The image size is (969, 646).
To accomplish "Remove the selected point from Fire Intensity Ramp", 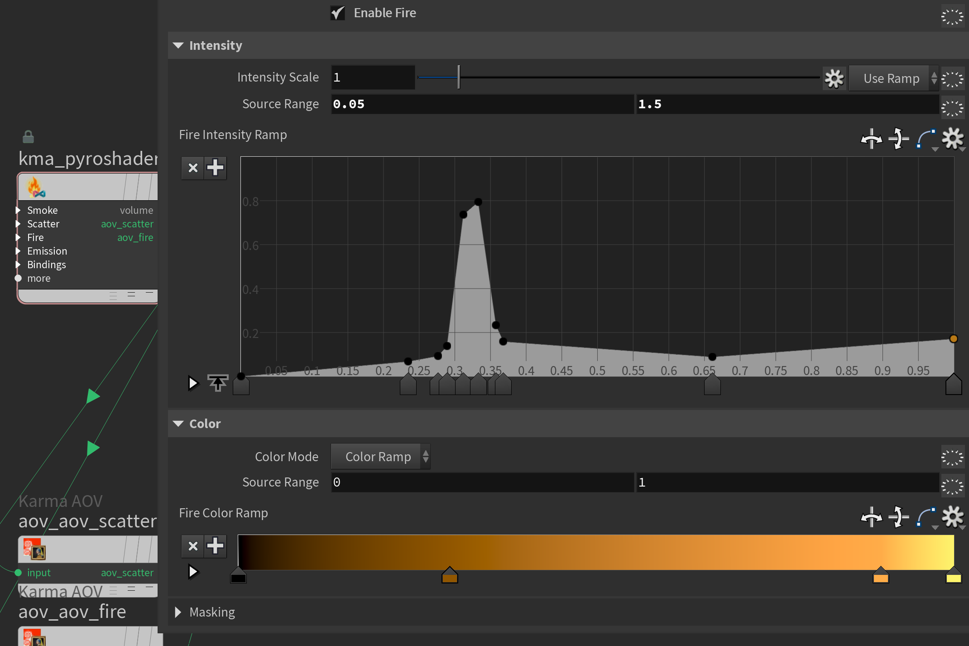I will click(193, 168).
